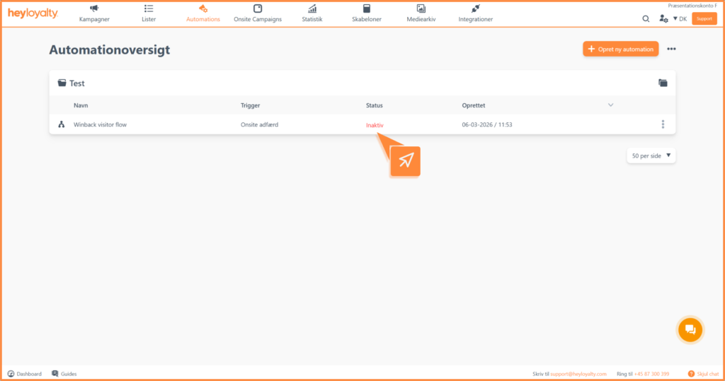Switch to Onsite Campaigns section
This screenshot has height=381, width=725.
[x=258, y=13]
